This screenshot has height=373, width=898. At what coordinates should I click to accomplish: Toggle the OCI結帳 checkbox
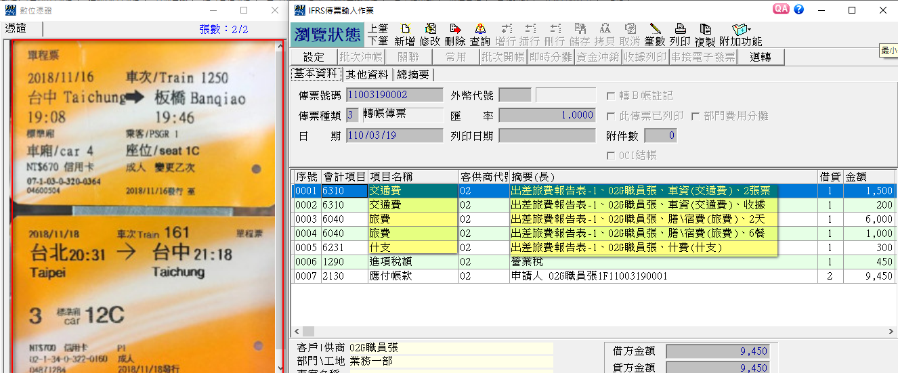click(610, 156)
